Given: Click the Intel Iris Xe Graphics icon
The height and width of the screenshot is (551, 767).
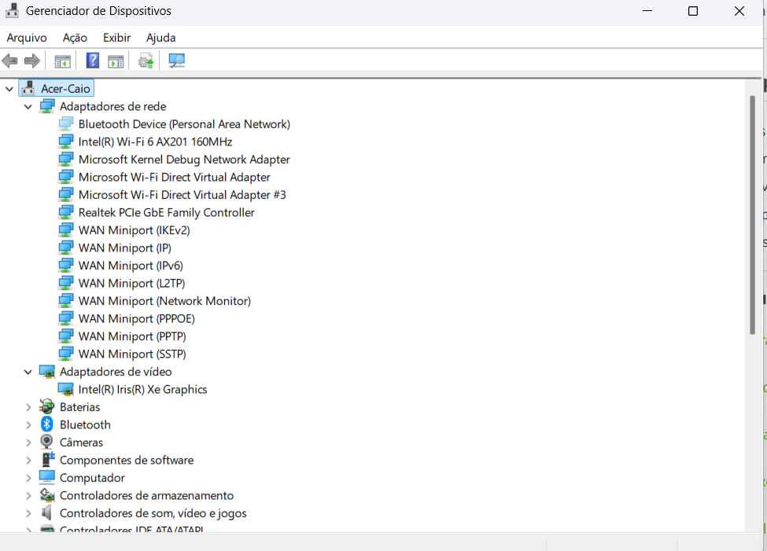Looking at the screenshot, I should click(65, 390).
